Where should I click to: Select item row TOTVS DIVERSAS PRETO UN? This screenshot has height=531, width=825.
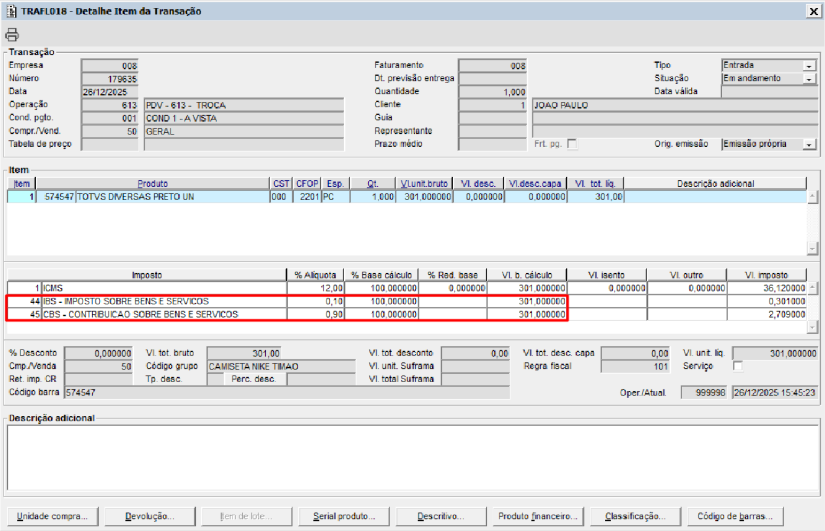(x=407, y=196)
